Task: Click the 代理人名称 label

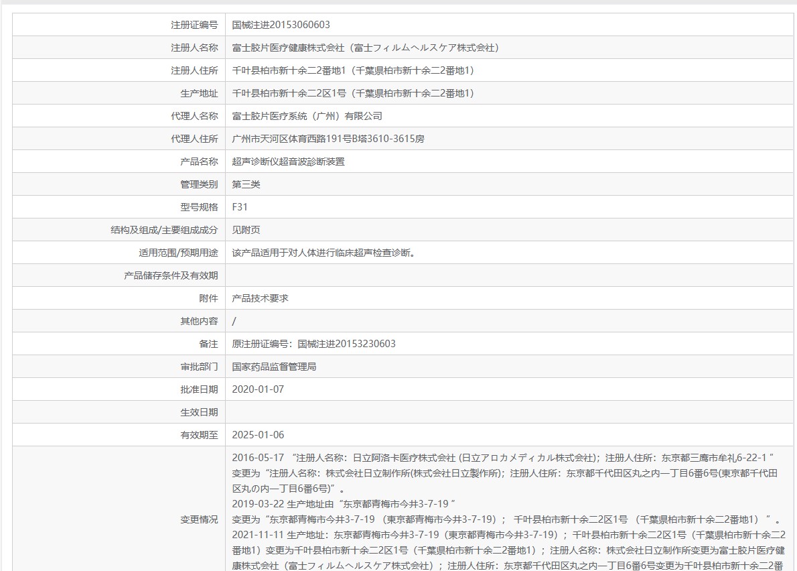Action: point(194,117)
